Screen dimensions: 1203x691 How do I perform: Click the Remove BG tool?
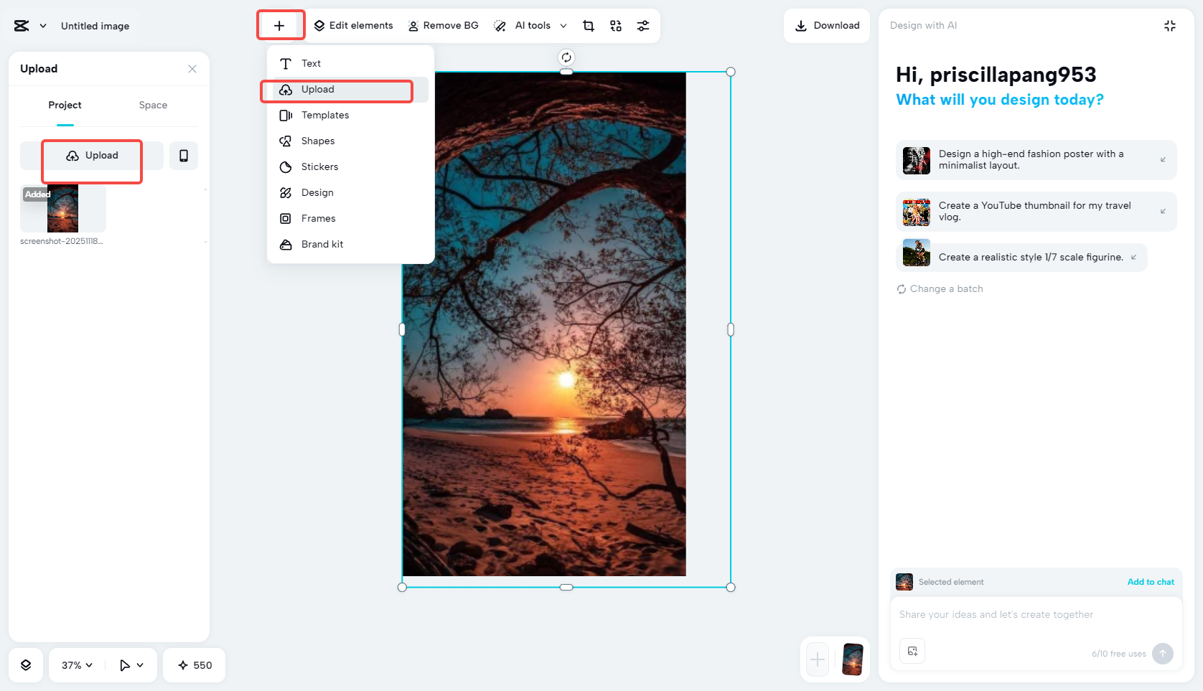pos(443,25)
